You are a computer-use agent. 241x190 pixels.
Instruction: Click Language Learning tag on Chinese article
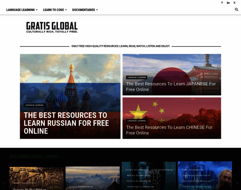pos(137,121)
